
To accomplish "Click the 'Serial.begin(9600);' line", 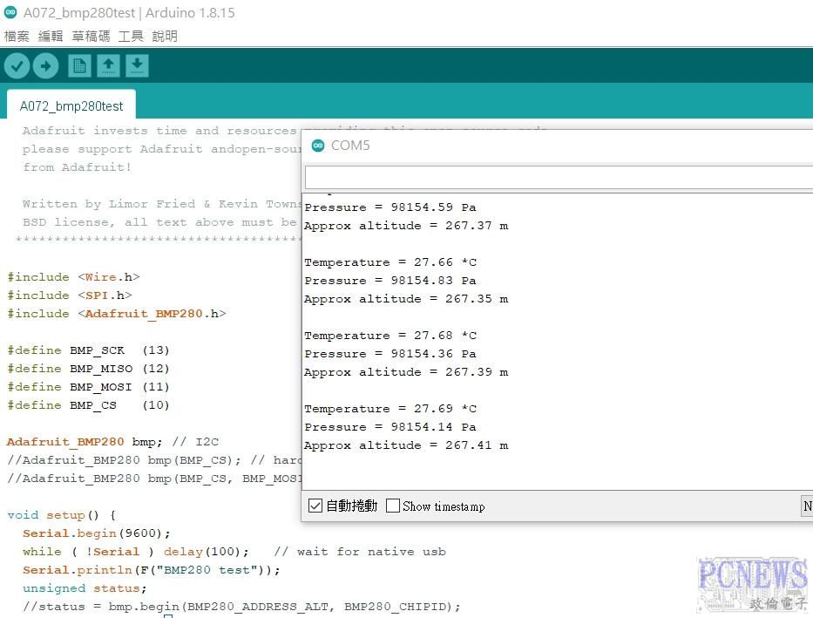I will point(97,533).
